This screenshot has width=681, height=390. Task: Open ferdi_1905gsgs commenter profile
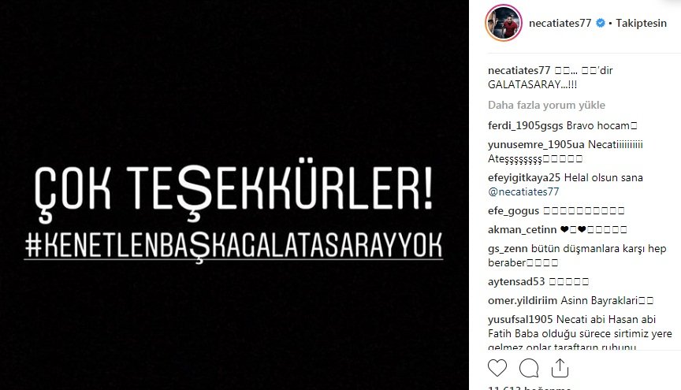click(526, 126)
